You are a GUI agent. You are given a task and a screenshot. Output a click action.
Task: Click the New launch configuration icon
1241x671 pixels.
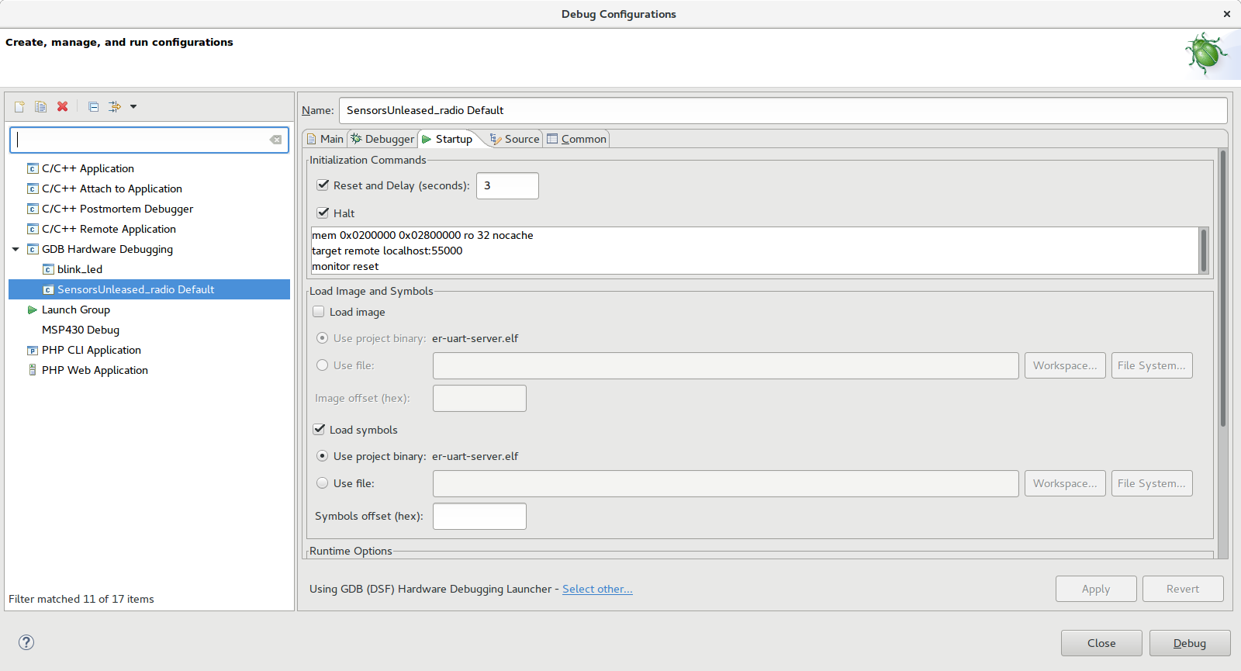pos(19,106)
